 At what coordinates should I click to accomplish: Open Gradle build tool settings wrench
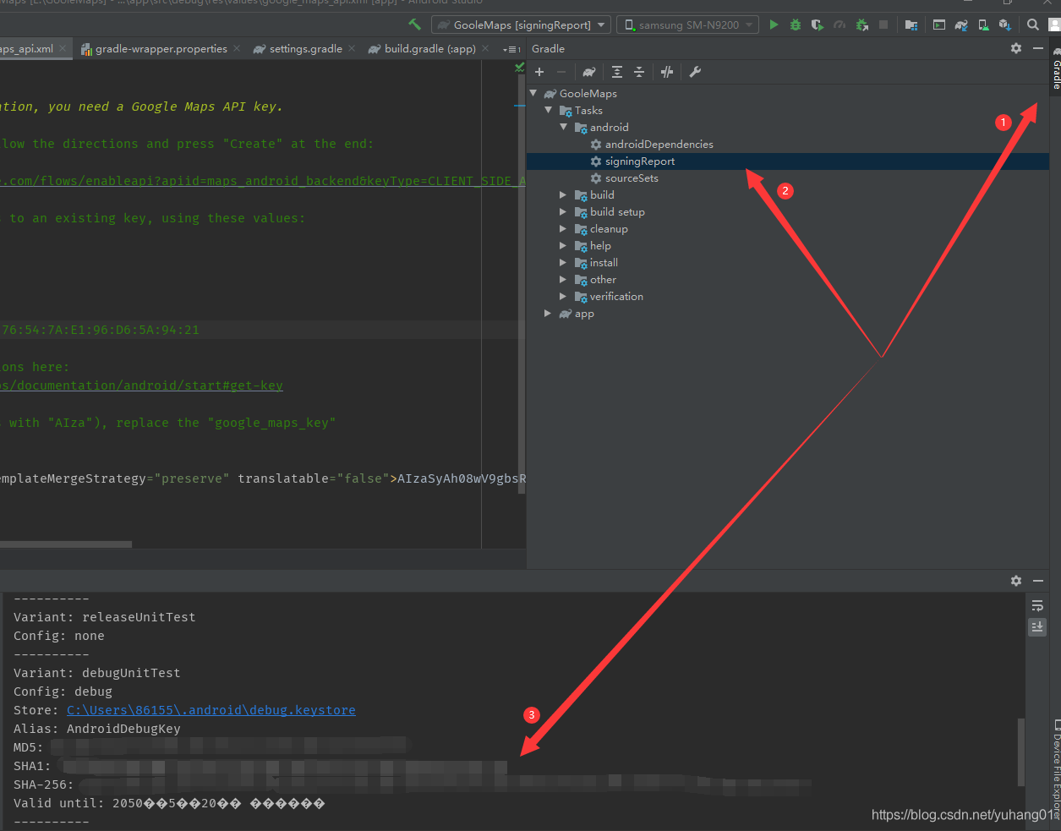(695, 72)
